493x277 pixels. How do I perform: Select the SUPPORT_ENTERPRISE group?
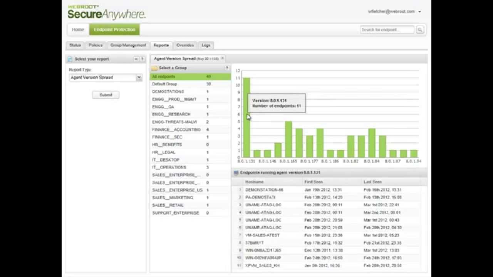(x=191, y=213)
